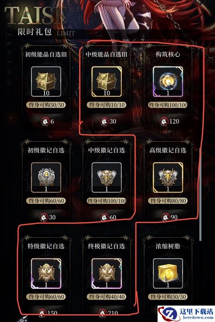Viewport: 215px width, 322px height.
Task: Click the 终身可购100/100 limit under 构筑核心
Action: pos(168,105)
